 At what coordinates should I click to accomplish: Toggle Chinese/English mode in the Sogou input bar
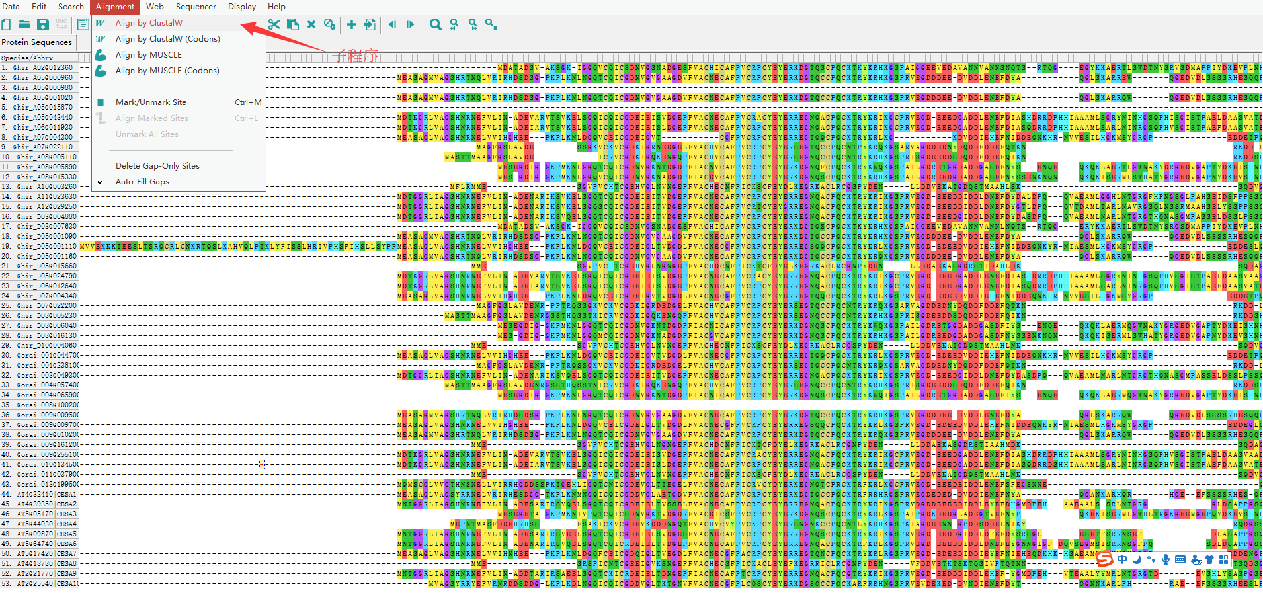point(1122,559)
